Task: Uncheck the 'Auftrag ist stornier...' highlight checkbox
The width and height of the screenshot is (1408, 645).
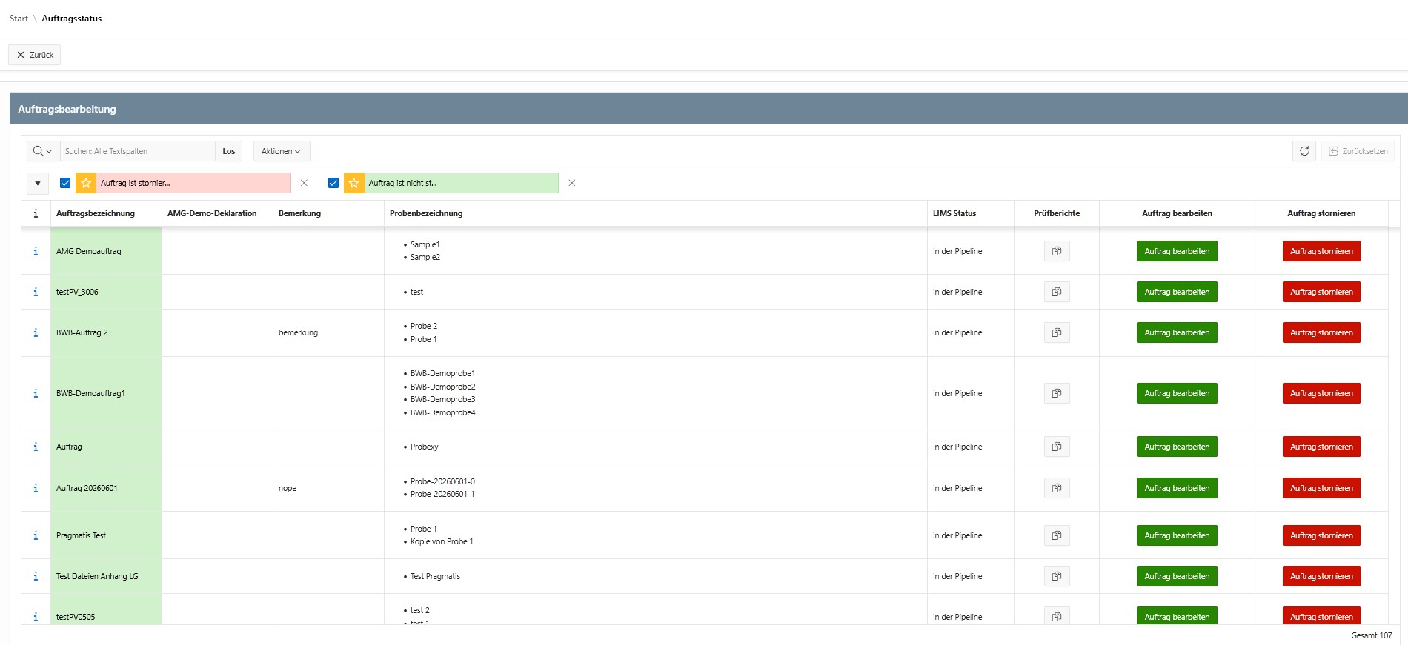Action: (65, 183)
